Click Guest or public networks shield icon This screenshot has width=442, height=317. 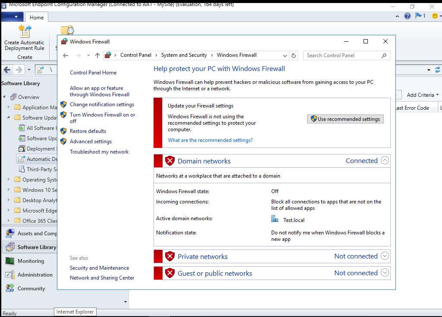click(x=170, y=273)
